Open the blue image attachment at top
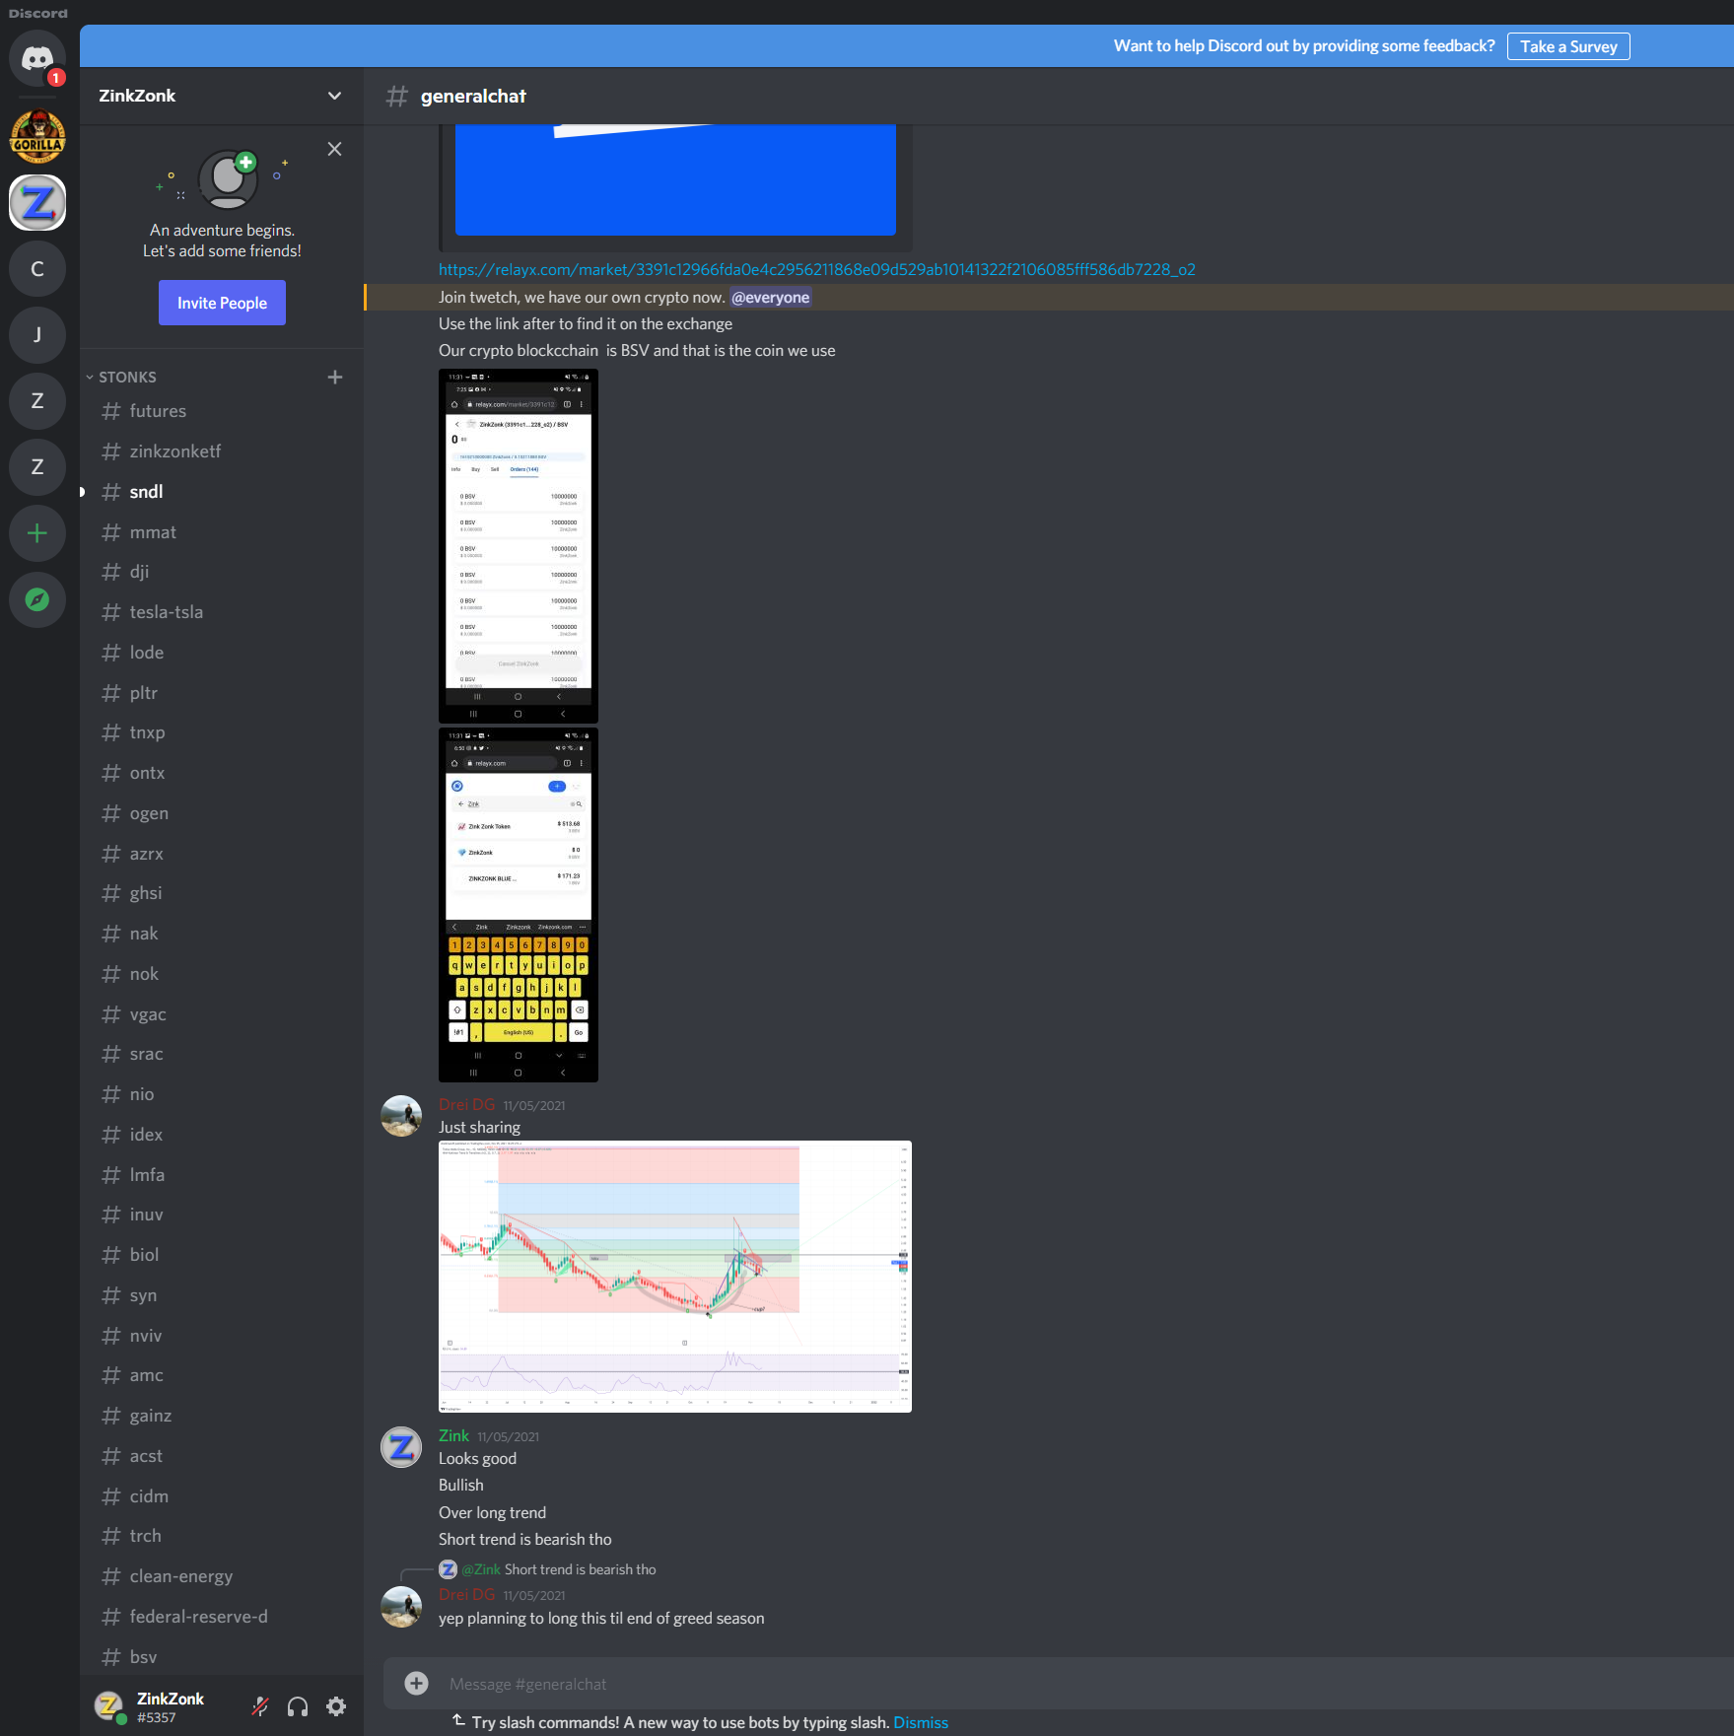Viewport: 1734px width, 1736px height. (675, 179)
